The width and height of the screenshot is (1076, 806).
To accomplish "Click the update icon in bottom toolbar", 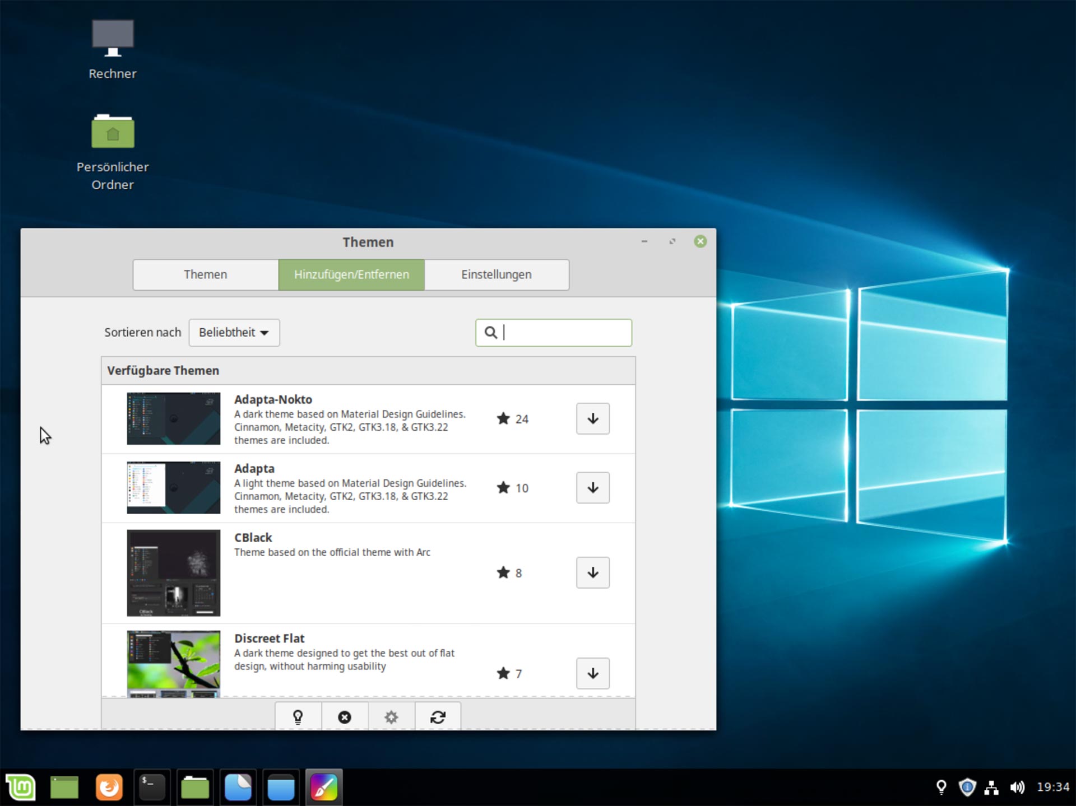I will pyautogui.click(x=391, y=717).
